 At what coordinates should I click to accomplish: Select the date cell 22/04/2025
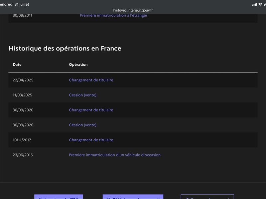(x=23, y=80)
